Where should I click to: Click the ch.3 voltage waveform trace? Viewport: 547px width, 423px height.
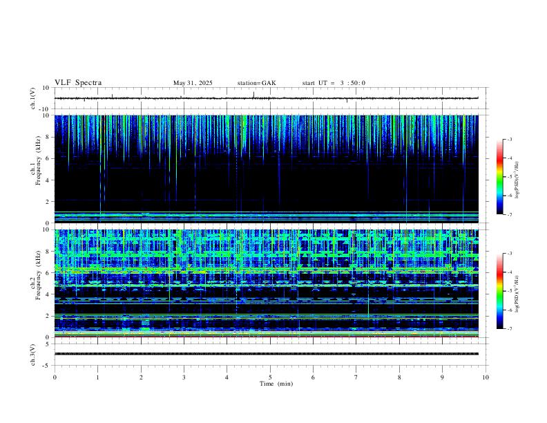(x=266, y=354)
